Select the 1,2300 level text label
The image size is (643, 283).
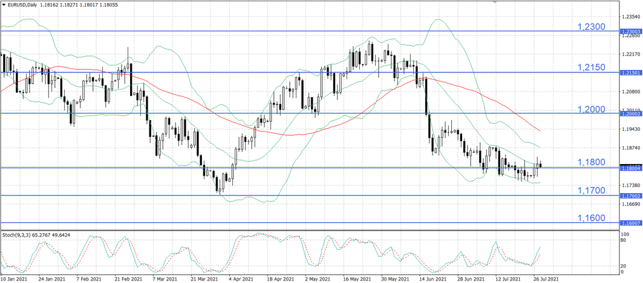(592, 27)
